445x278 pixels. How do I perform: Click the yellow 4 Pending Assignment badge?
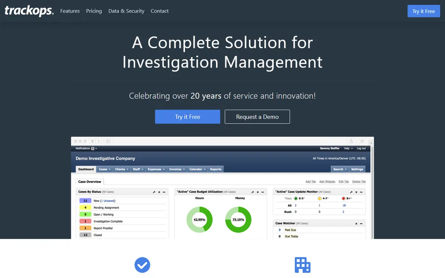[x=85, y=207]
